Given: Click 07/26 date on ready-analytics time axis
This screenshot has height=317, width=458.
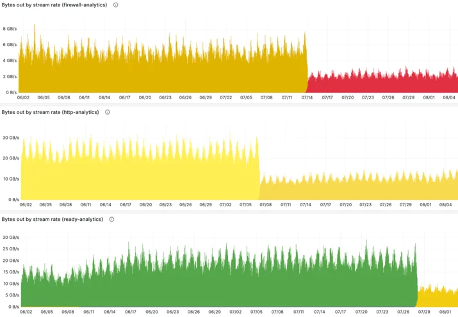Looking at the screenshot, I should (x=403, y=312).
